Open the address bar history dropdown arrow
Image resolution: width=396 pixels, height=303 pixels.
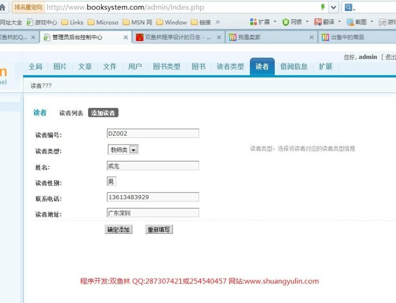(333, 7)
